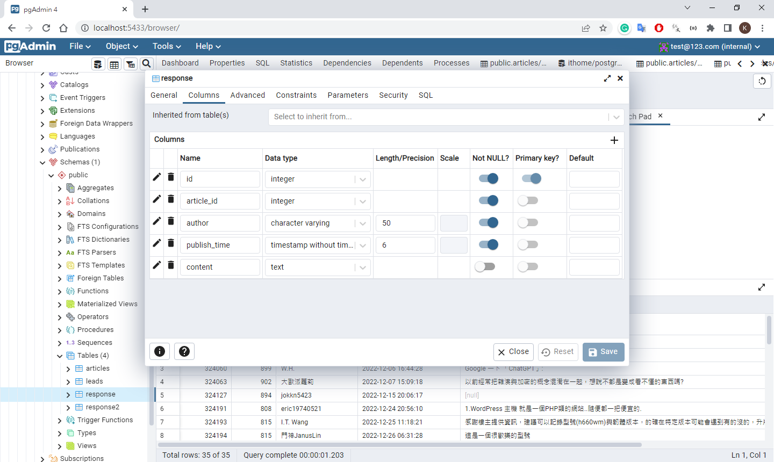774x462 pixels.
Task: Toggle Primary key for the article_id column
Action: (x=528, y=201)
